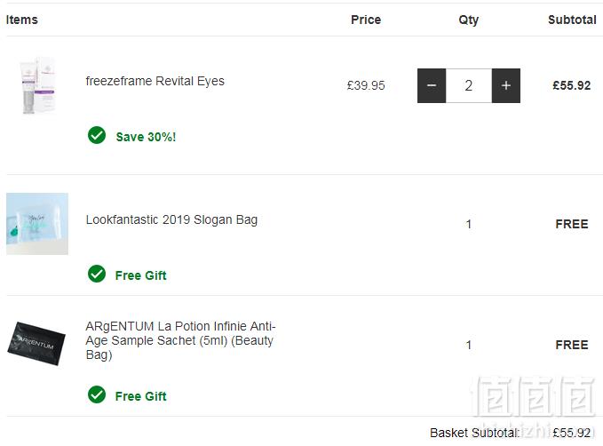Click the quantity field showing 2
This screenshot has width=603, height=446.
tap(469, 85)
